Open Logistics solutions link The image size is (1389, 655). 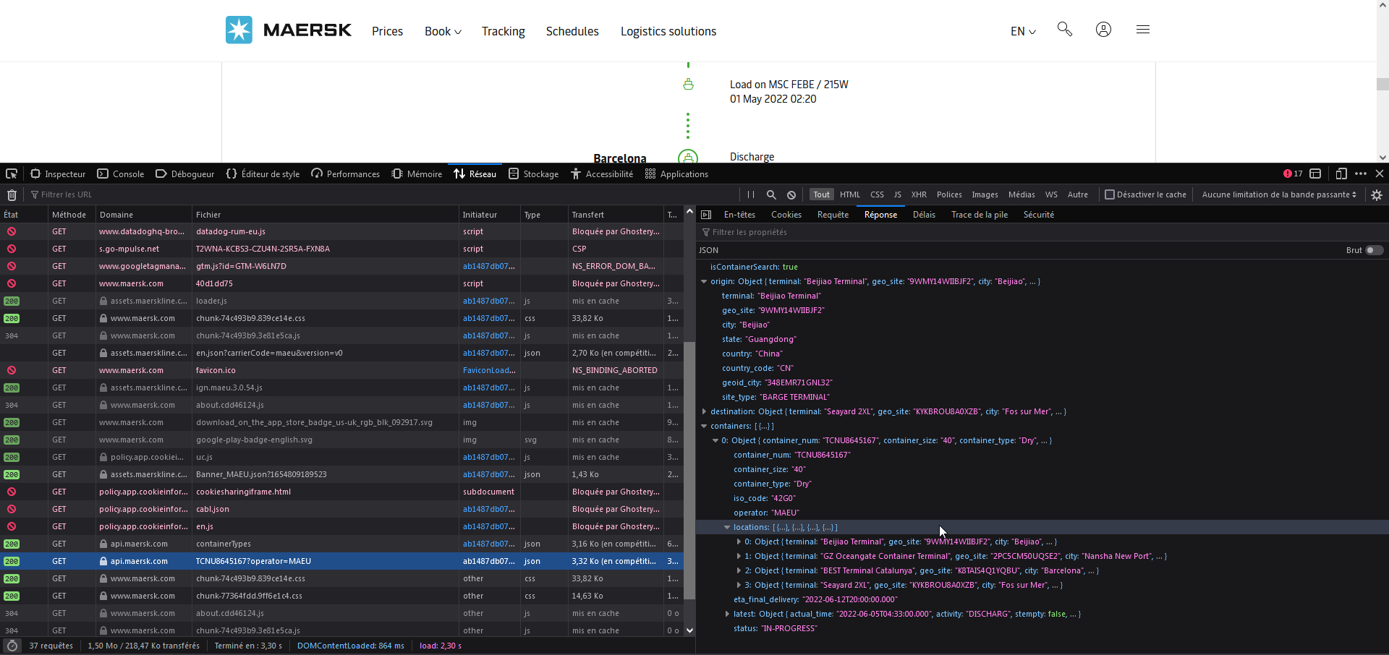tap(668, 31)
